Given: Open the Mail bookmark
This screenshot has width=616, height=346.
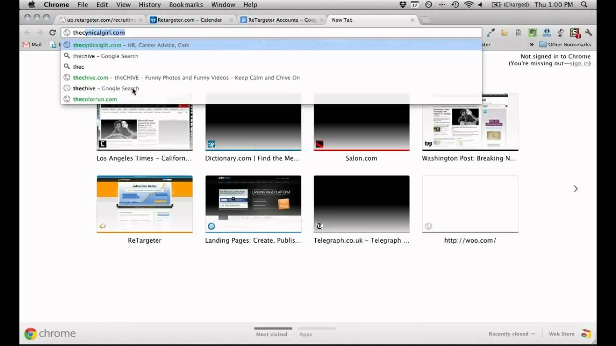Looking at the screenshot, I should tap(32, 45).
